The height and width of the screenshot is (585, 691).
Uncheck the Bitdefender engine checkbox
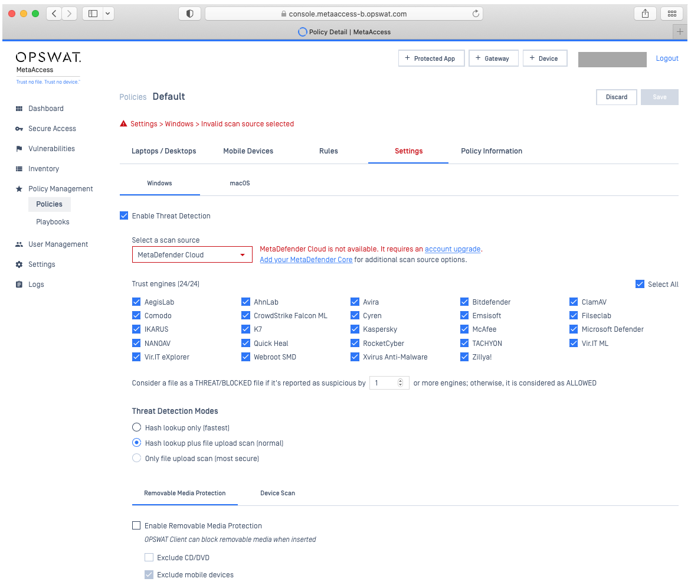click(x=464, y=302)
